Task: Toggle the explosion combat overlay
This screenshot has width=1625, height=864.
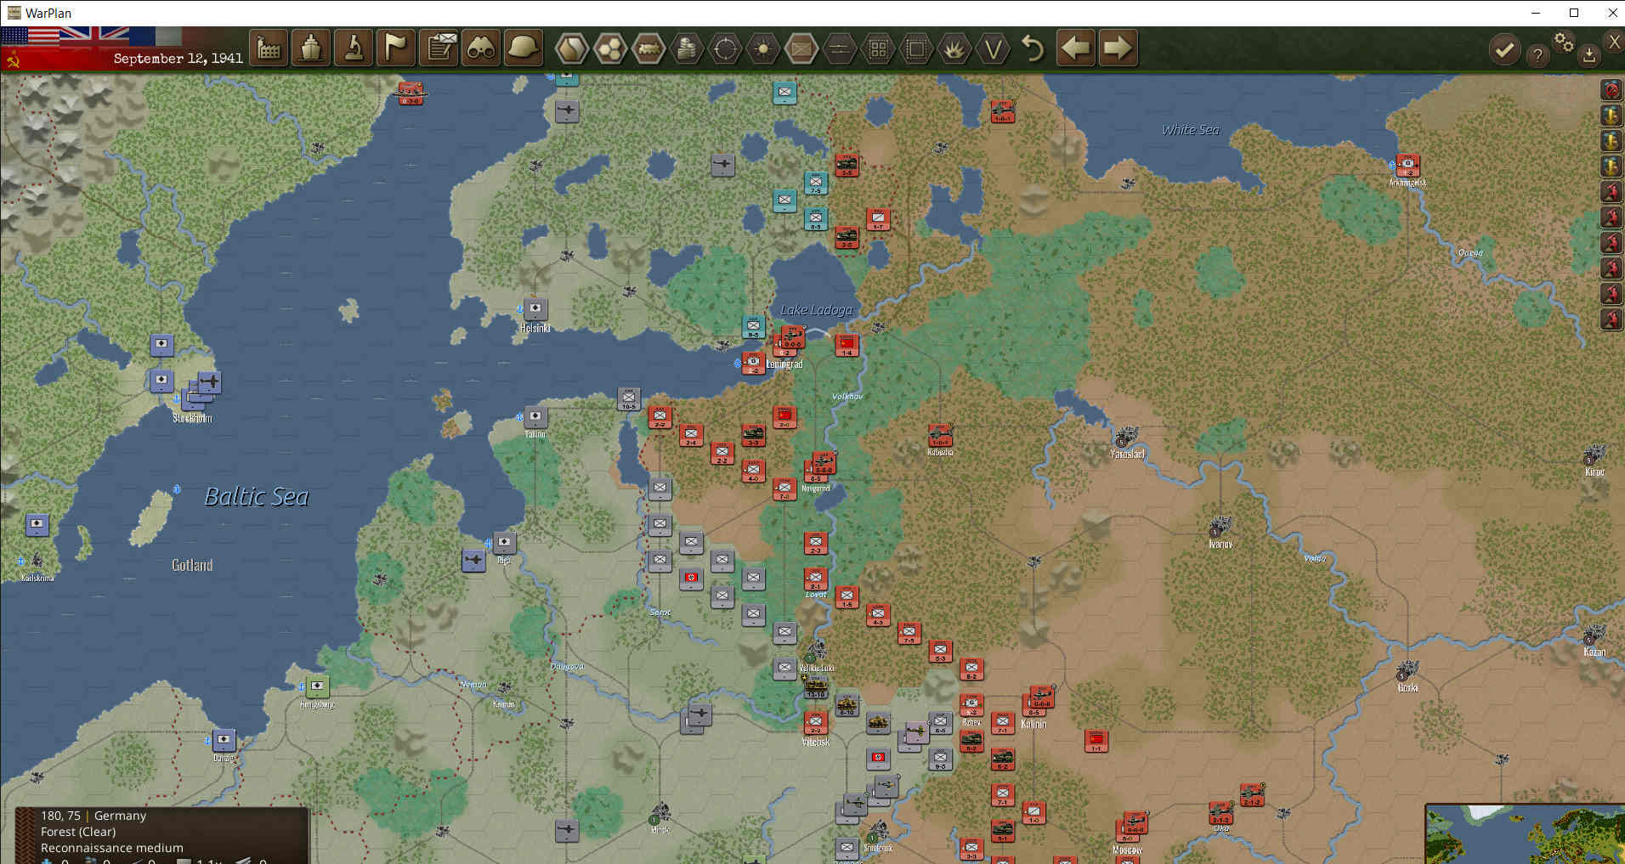Action: 954,48
